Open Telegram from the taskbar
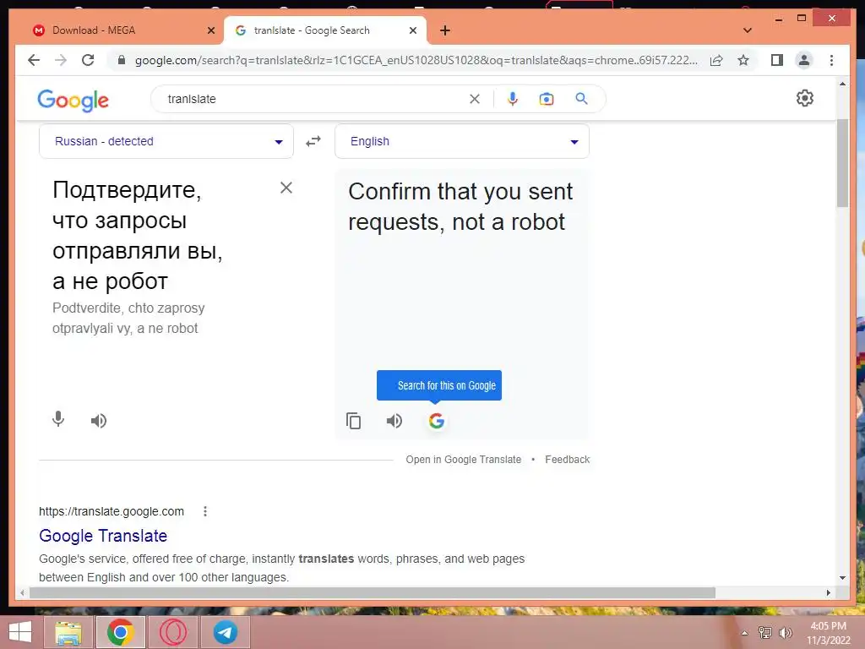 (x=226, y=632)
